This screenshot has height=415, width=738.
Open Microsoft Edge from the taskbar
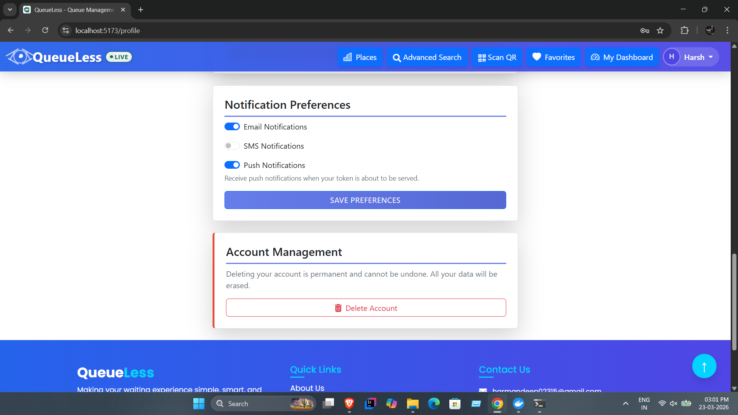point(434,403)
